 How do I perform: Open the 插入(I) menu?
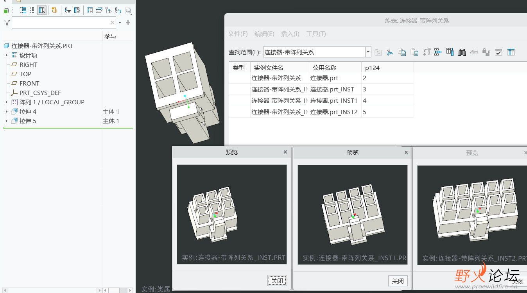click(x=290, y=34)
